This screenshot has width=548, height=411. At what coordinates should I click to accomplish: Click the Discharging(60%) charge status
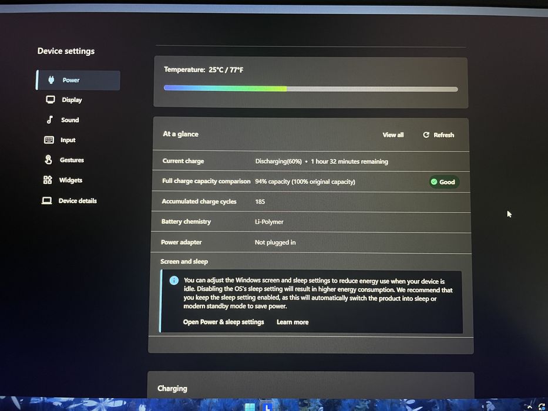[278, 161]
